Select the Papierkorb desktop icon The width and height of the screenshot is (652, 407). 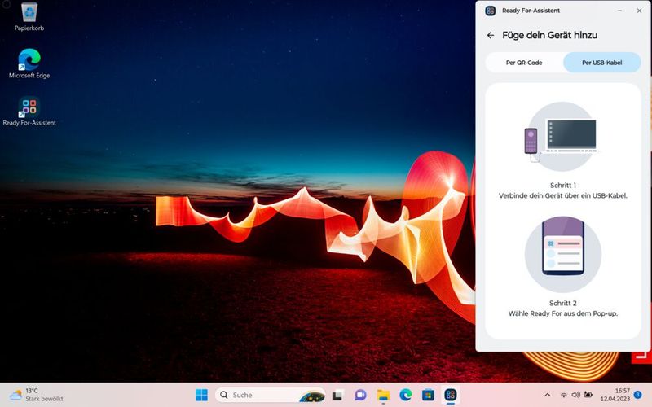pyautogui.click(x=29, y=17)
